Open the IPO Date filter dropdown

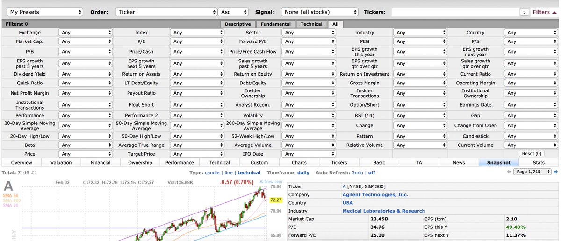coord(309,154)
